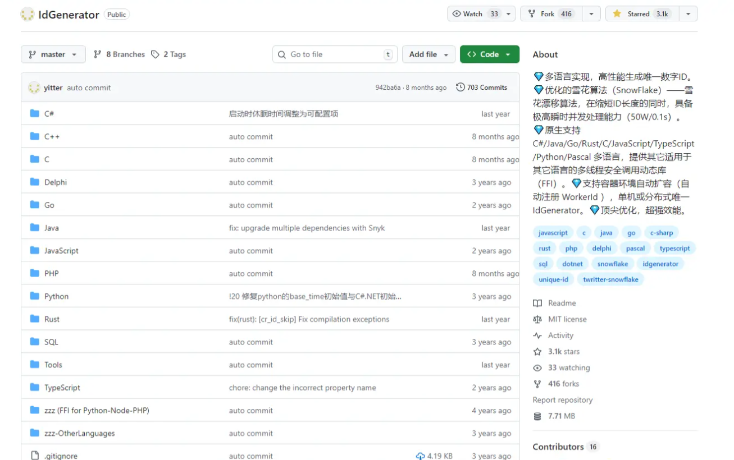
Task: Click the Rust folder icon
Action: tap(35, 319)
